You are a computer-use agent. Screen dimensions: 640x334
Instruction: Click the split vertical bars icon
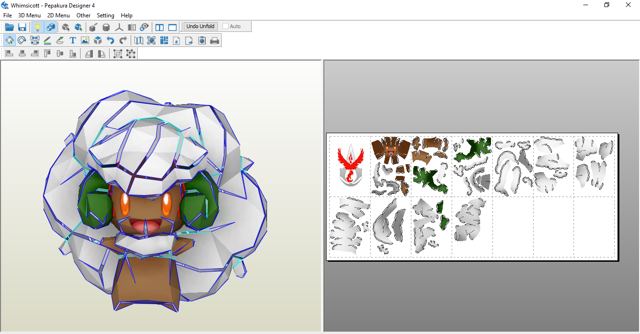[x=132, y=27]
